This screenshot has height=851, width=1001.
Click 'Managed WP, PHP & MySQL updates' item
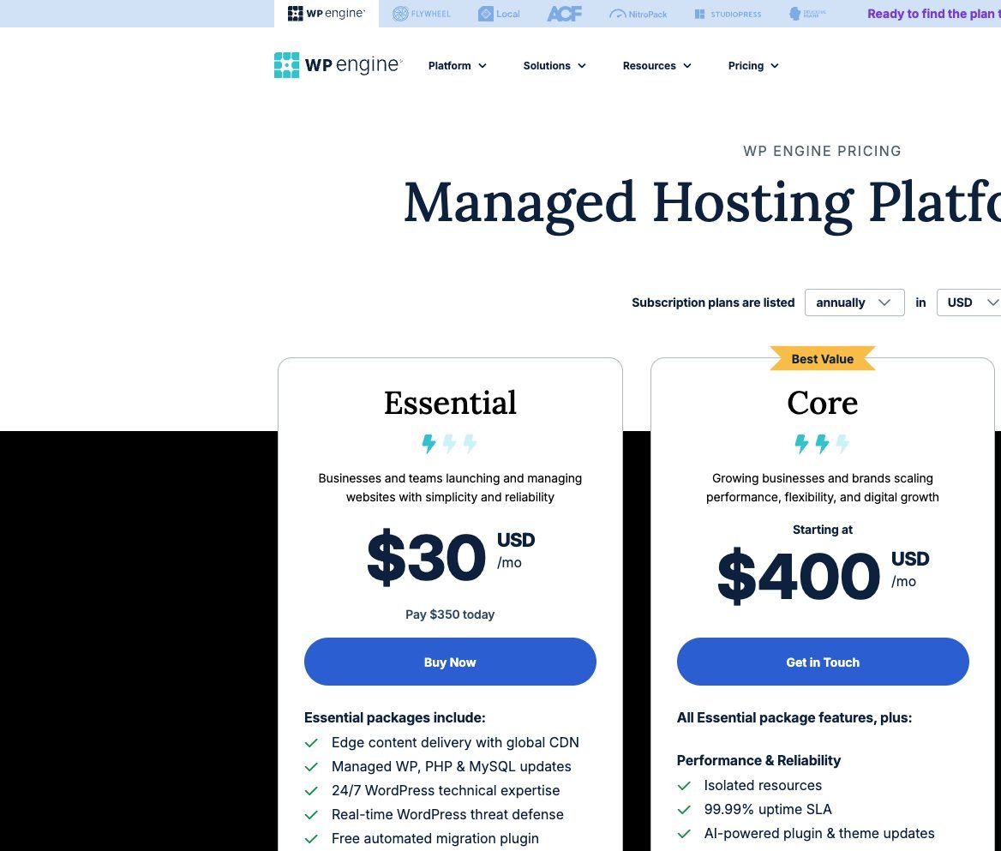tap(452, 766)
